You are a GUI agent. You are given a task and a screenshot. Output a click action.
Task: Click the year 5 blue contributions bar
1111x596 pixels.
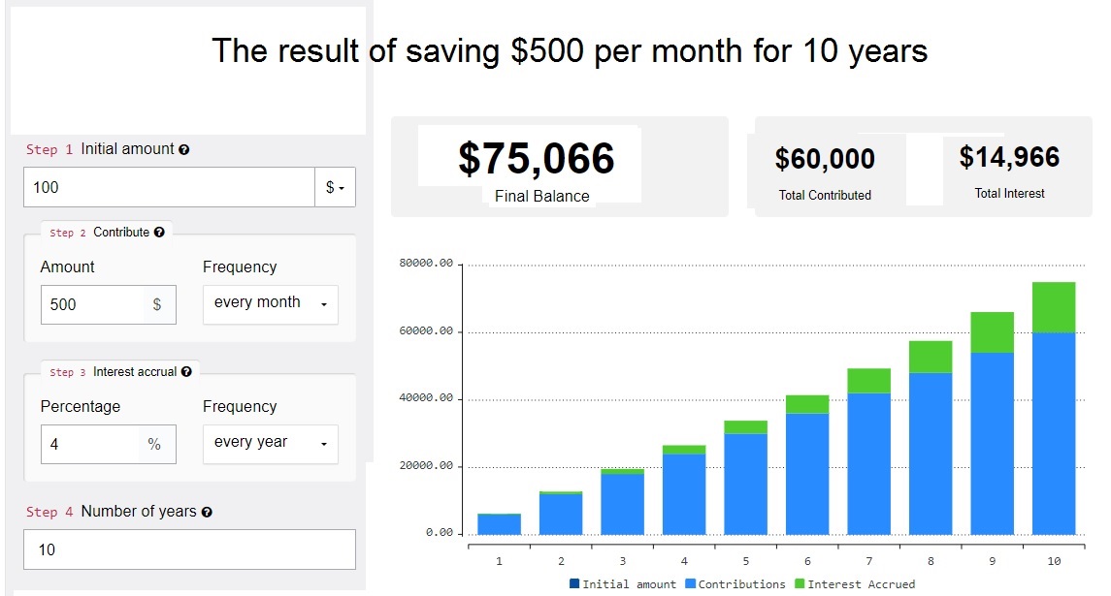(745, 483)
